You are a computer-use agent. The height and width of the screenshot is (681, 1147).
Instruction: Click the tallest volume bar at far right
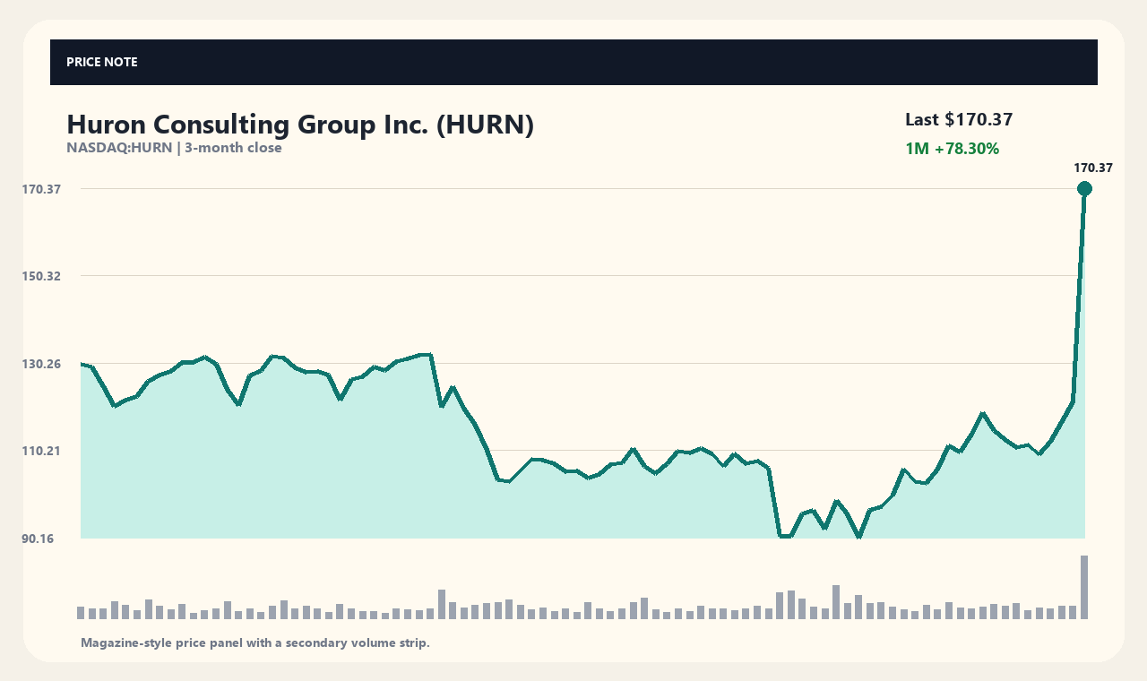click(1084, 587)
